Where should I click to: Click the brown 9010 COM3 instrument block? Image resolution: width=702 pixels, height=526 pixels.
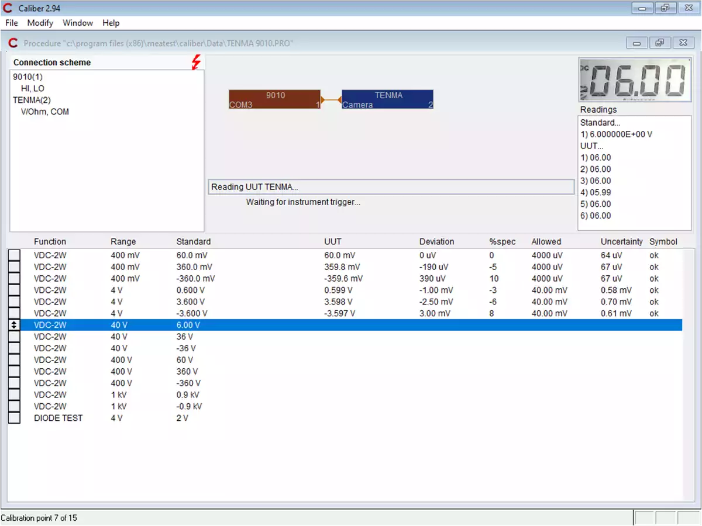(274, 99)
